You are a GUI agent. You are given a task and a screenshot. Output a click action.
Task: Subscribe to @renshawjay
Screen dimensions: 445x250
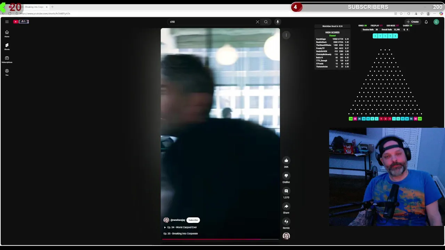pos(193,220)
